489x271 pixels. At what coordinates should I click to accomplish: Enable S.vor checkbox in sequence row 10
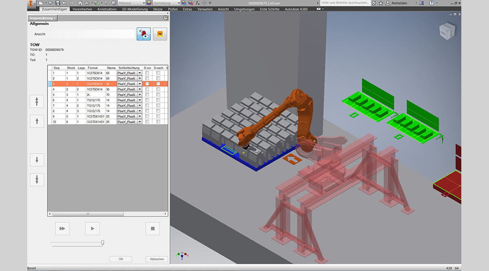coord(147,122)
